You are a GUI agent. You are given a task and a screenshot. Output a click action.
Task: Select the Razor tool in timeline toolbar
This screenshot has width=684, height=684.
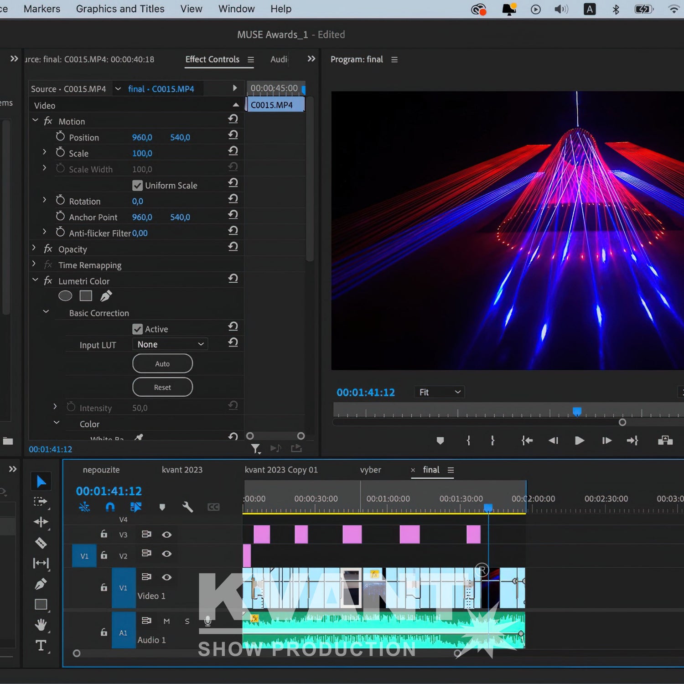tap(41, 543)
